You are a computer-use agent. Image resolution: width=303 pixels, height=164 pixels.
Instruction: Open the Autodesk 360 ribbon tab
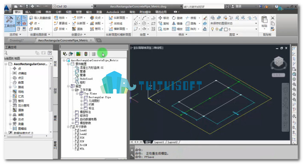(116, 12)
